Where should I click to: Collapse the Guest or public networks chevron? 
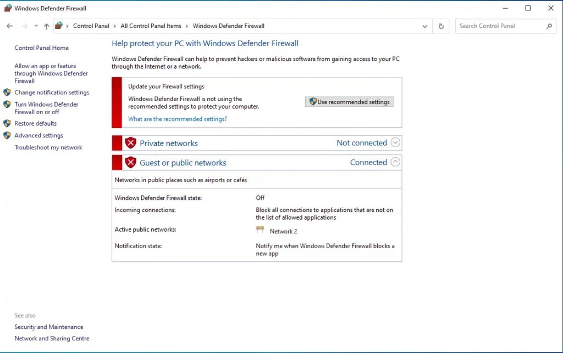[x=395, y=163]
